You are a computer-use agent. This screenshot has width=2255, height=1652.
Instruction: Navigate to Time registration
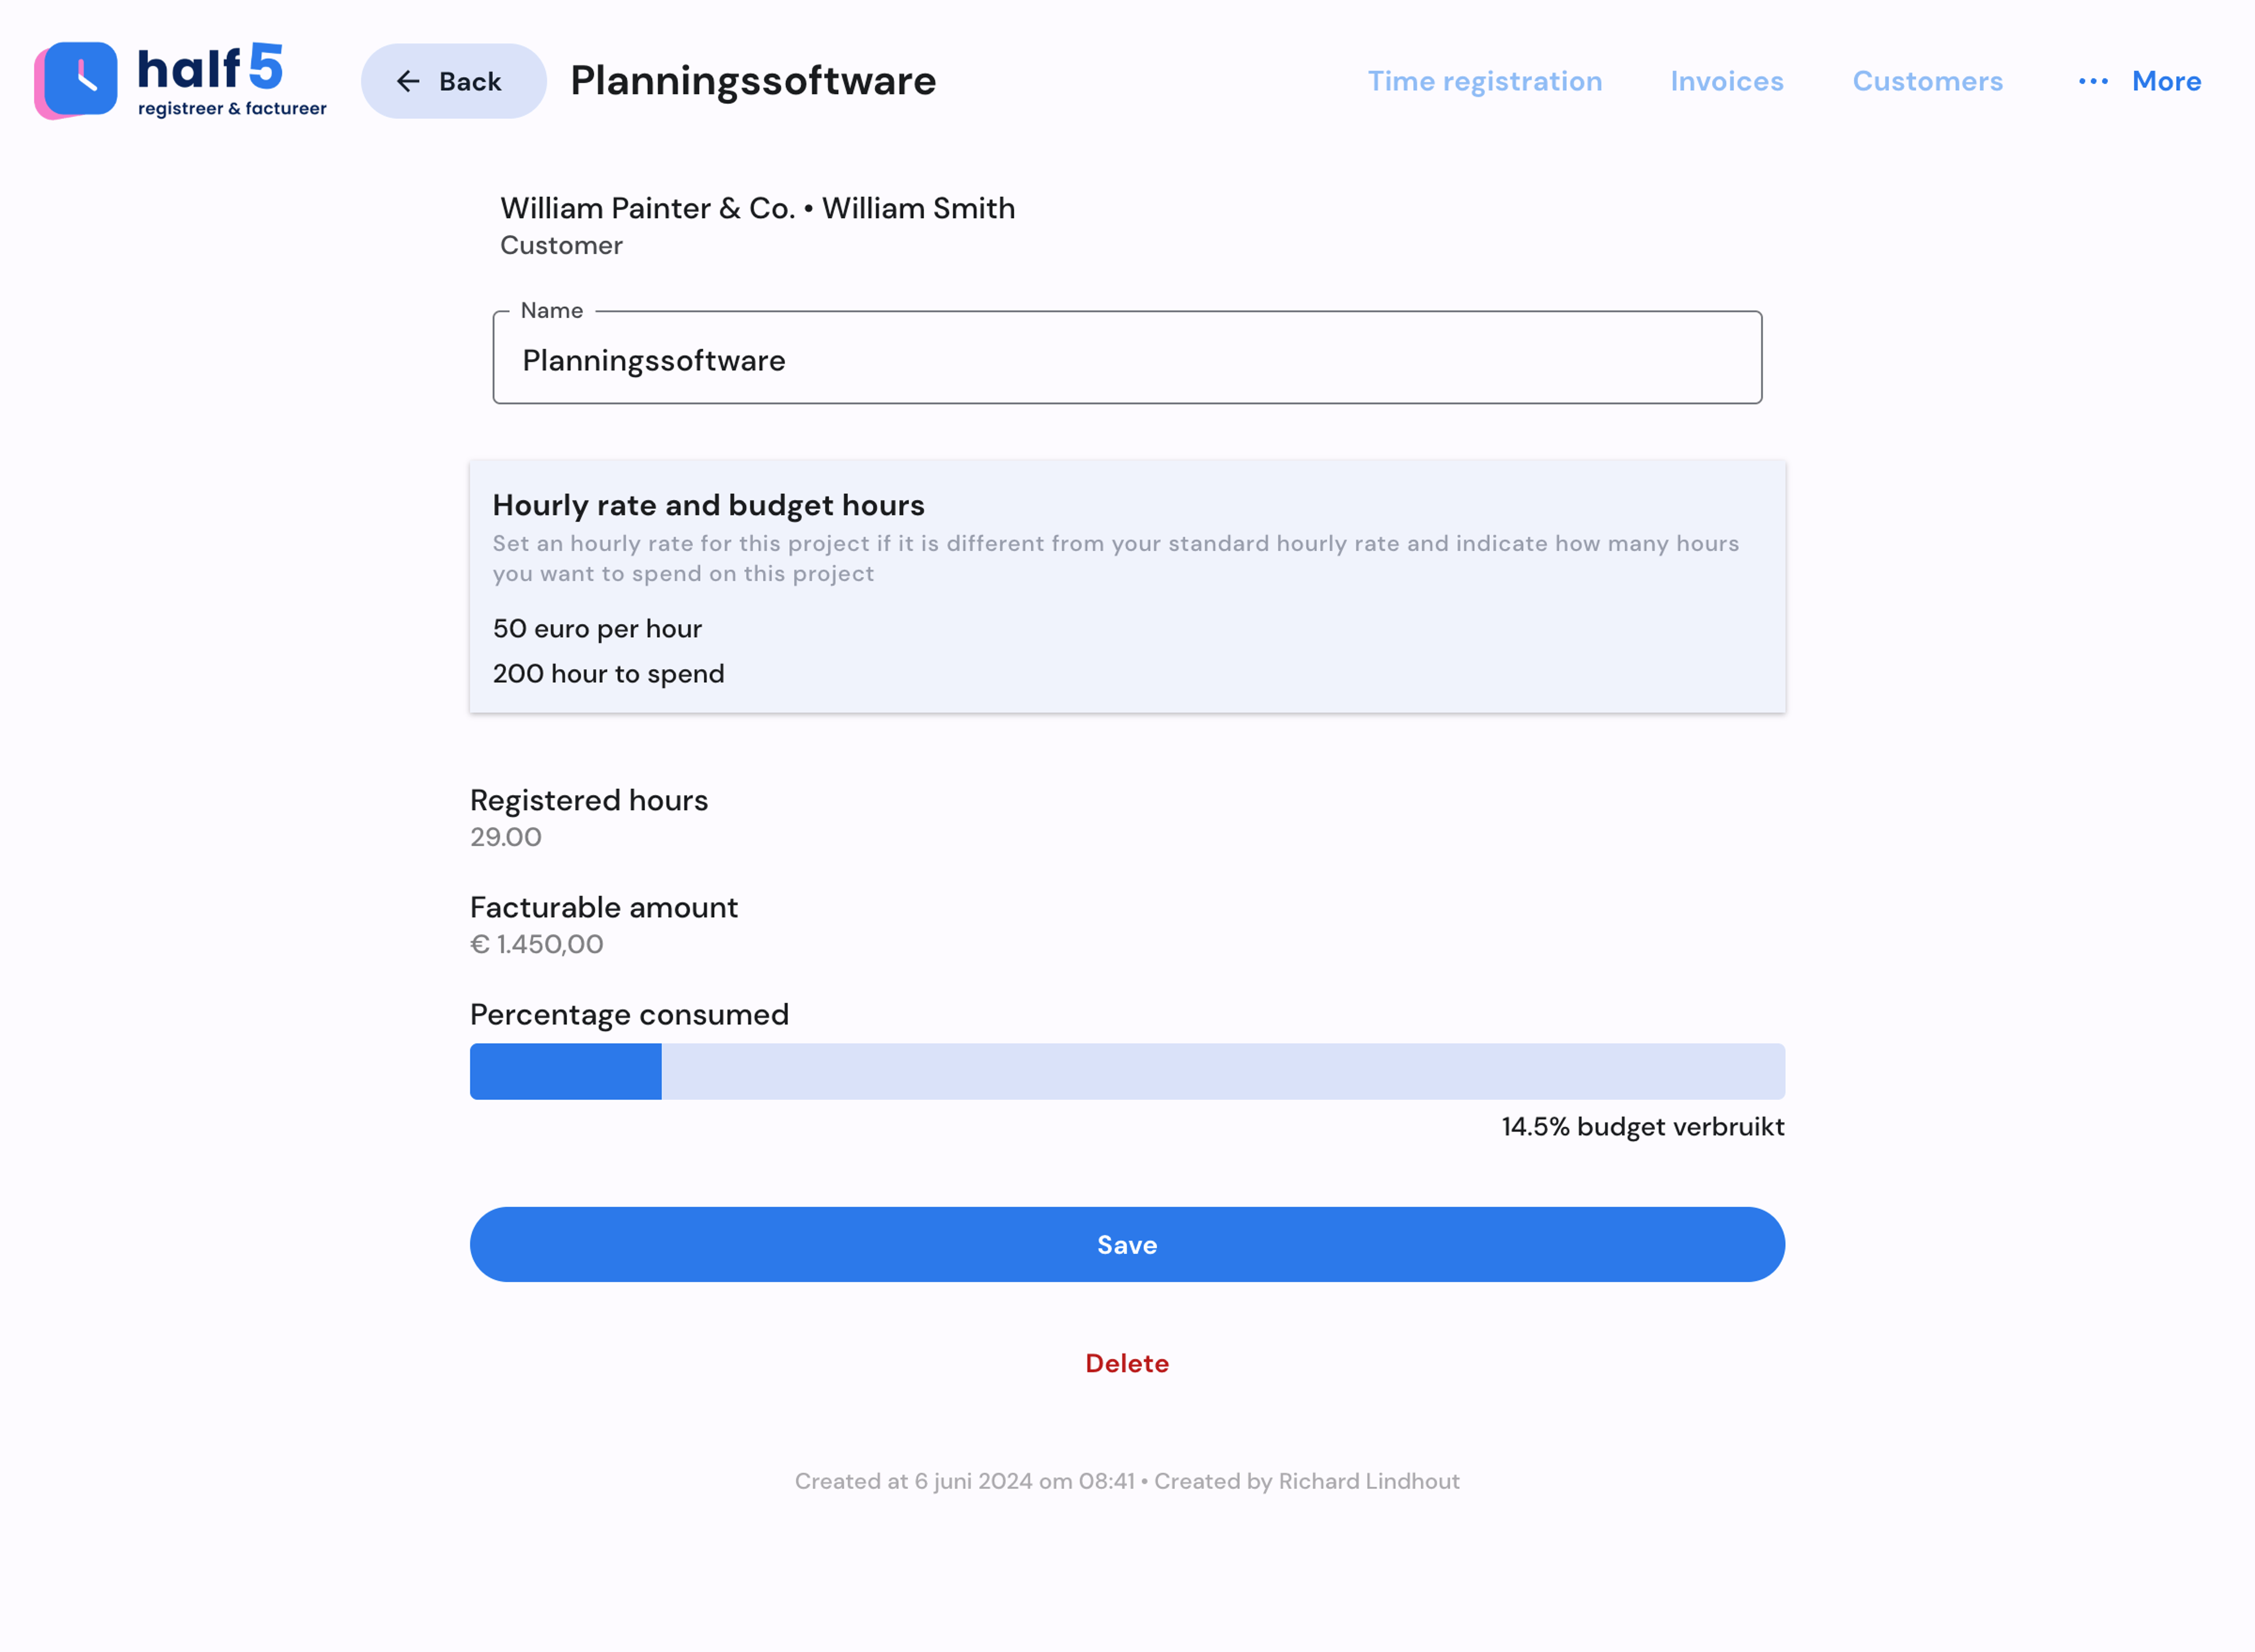1485,81
